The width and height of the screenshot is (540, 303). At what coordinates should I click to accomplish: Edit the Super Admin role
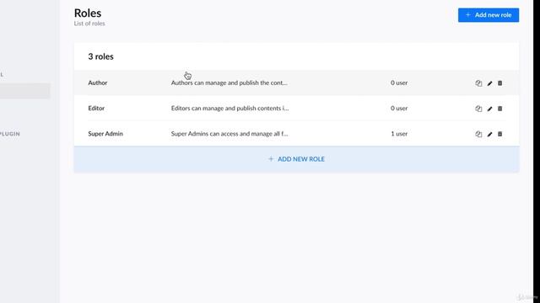489,134
